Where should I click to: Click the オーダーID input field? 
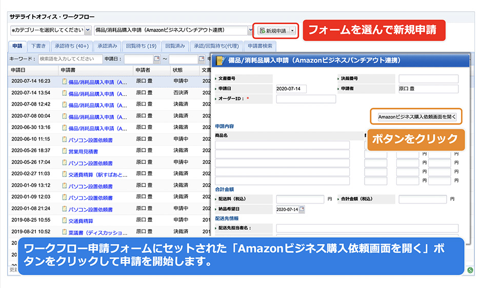(x=306, y=99)
